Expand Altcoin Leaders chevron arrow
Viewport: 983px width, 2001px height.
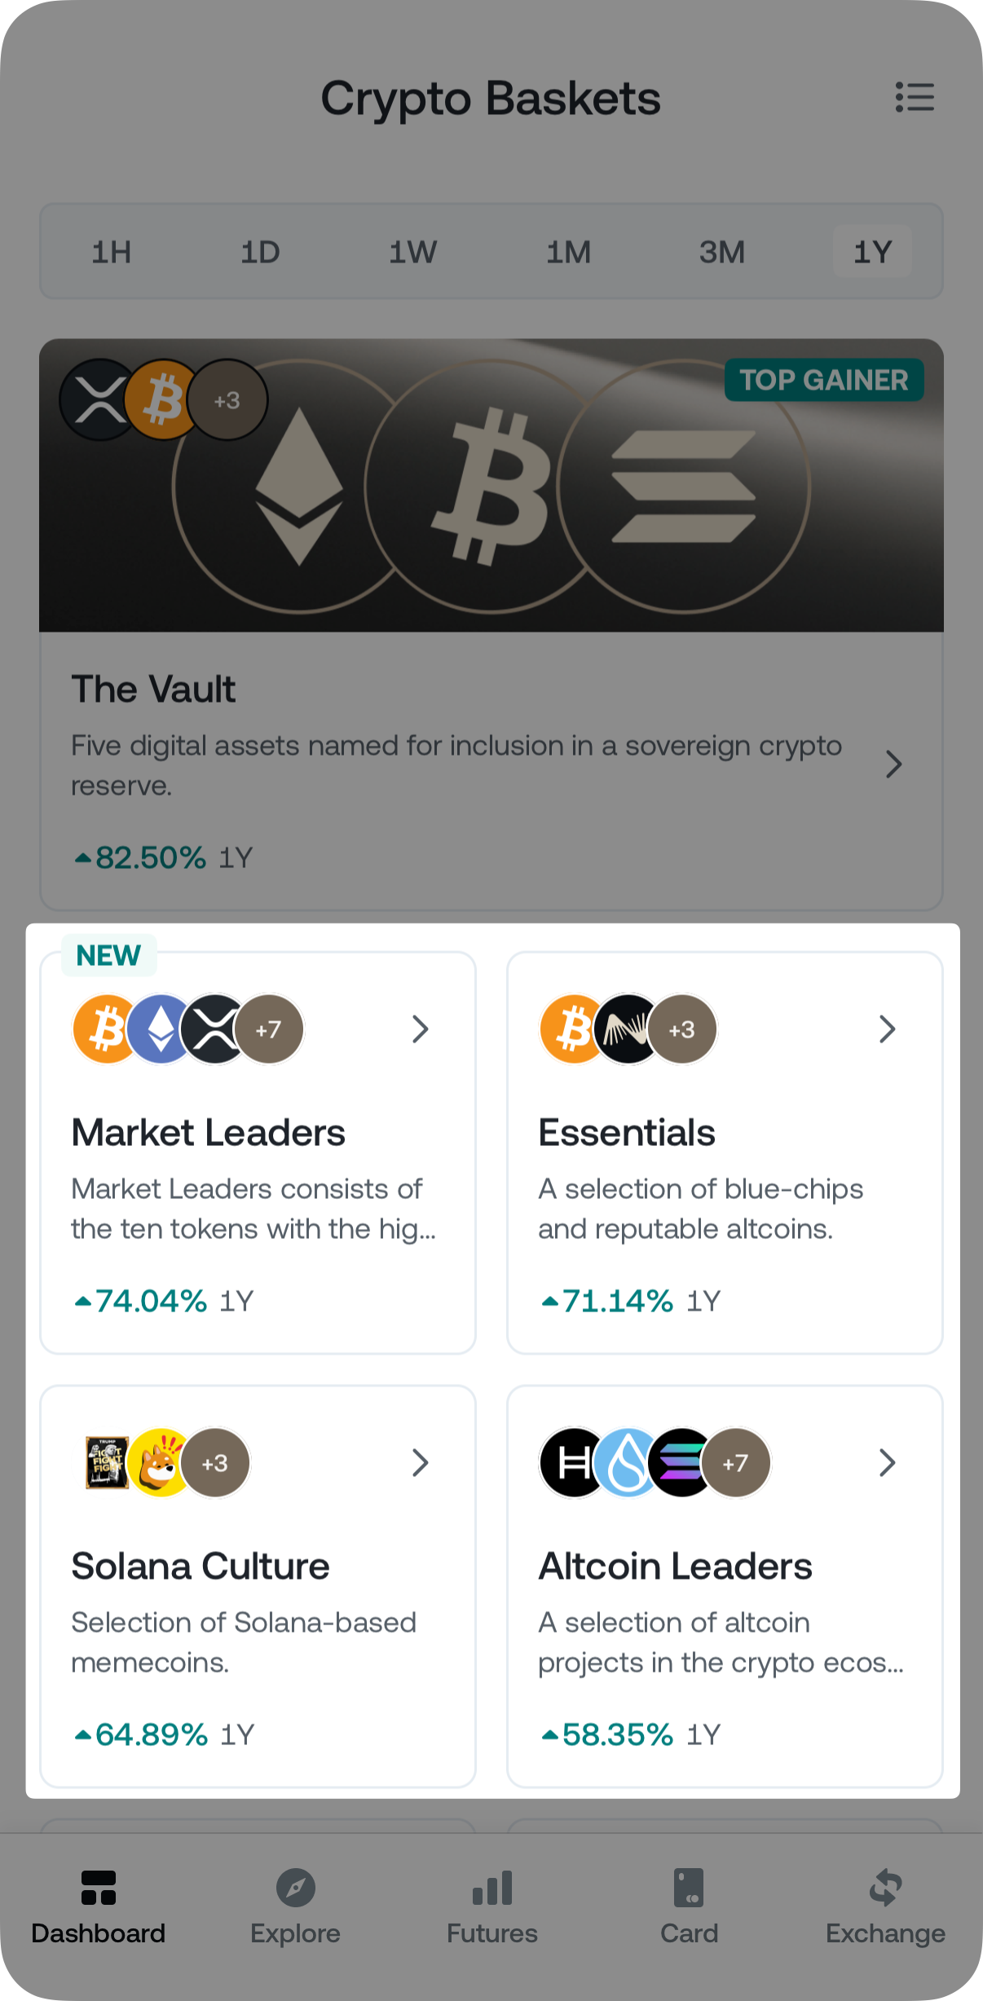click(x=887, y=1463)
